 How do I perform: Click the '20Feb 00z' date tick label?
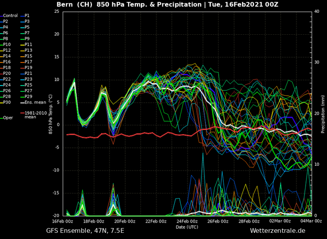tap(125, 221)
